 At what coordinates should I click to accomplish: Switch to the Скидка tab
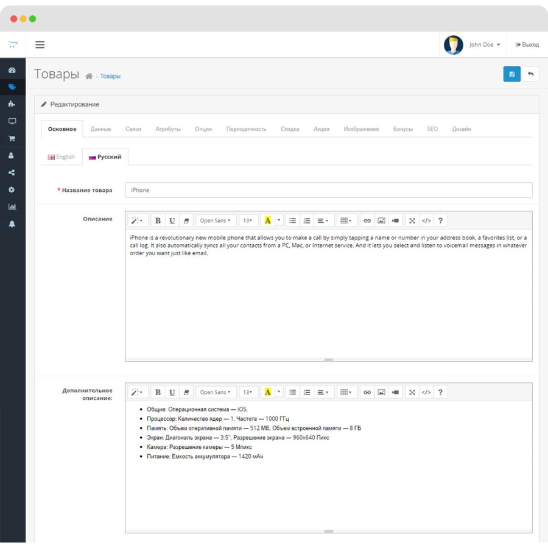tap(290, 129)
